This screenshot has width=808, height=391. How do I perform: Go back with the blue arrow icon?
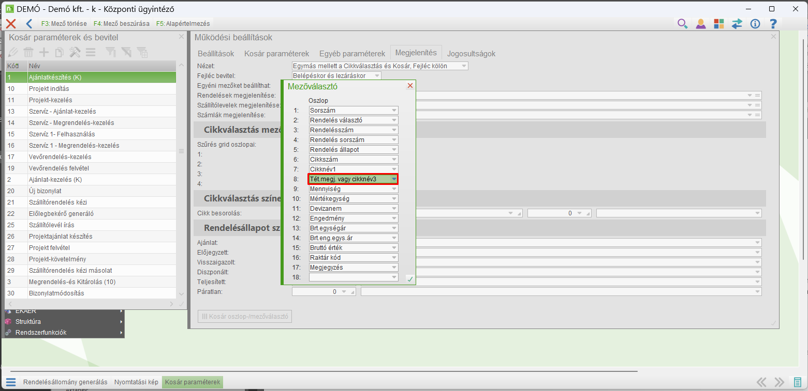[29, 24]
